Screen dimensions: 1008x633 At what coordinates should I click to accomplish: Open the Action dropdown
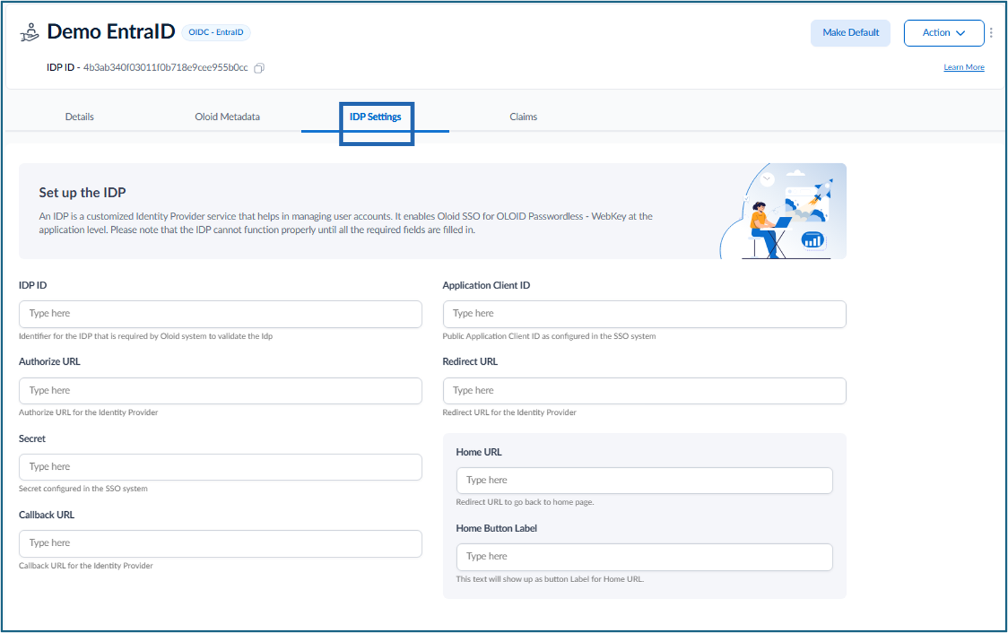944,33
